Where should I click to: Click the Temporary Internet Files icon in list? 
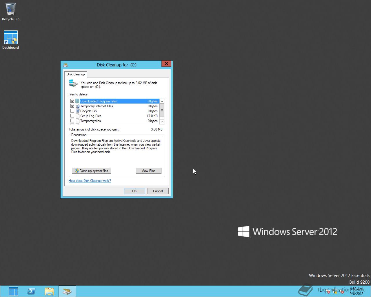pyautogui.click(x=77, y=106)
